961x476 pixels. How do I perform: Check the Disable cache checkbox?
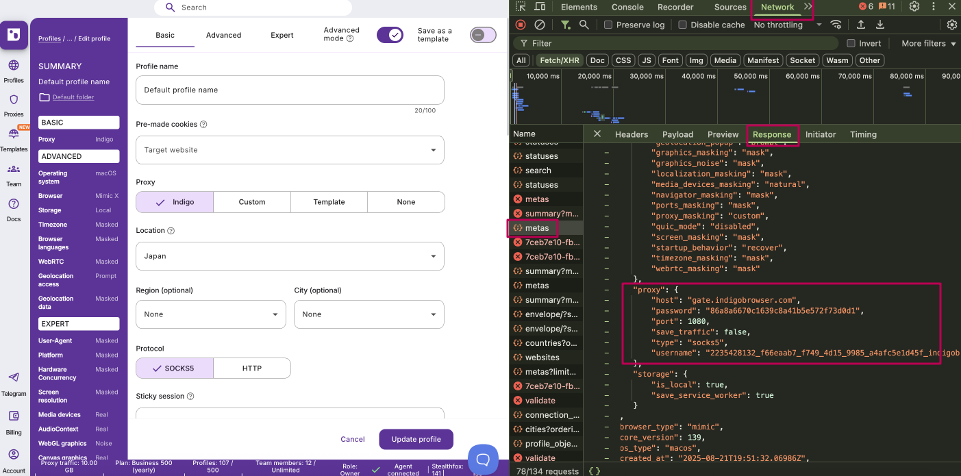click(682, 25)
